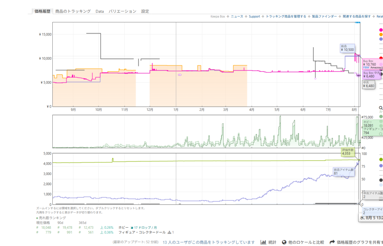
Task: Click フィギュア・コレクタードール category text
Action: (142, 232)
